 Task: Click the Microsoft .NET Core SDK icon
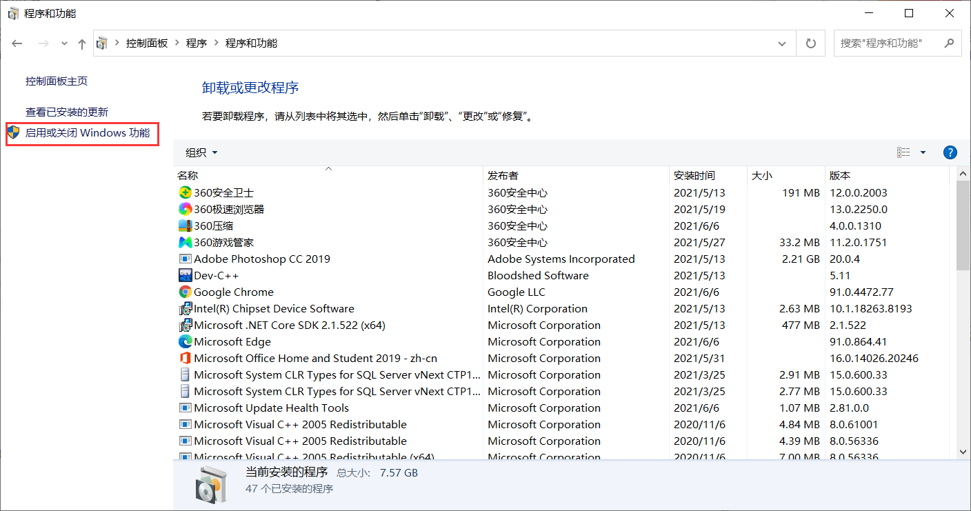coord(185,325)
